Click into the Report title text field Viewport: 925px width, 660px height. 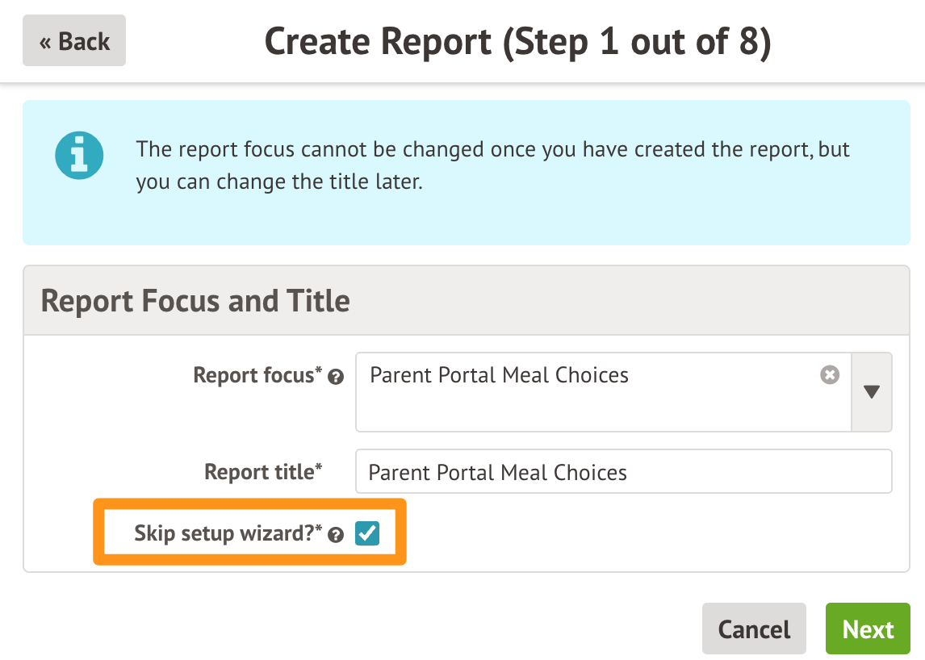coord(623,472)
